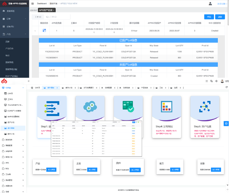The image size is (229, 193).
Task: Open settings gear in bottom window header
Action: [216, 81]
